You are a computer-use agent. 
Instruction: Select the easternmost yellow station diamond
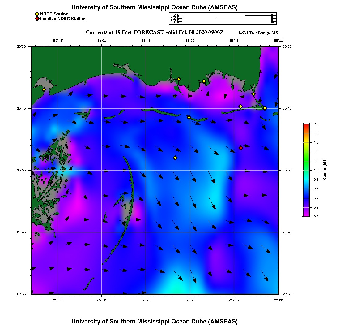click(265, 108)
